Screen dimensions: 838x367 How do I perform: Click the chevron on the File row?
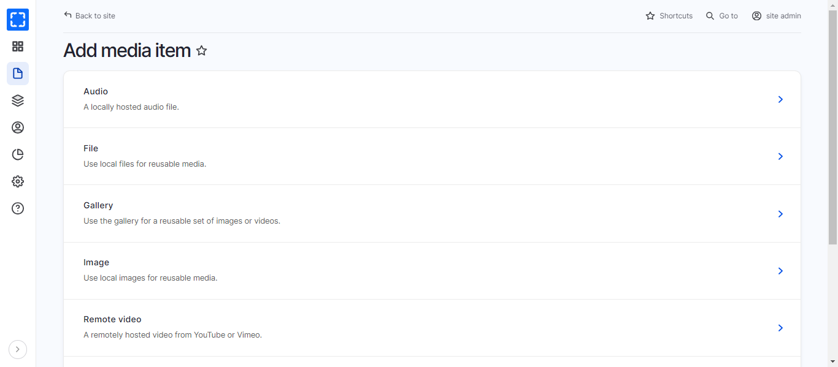780,156
